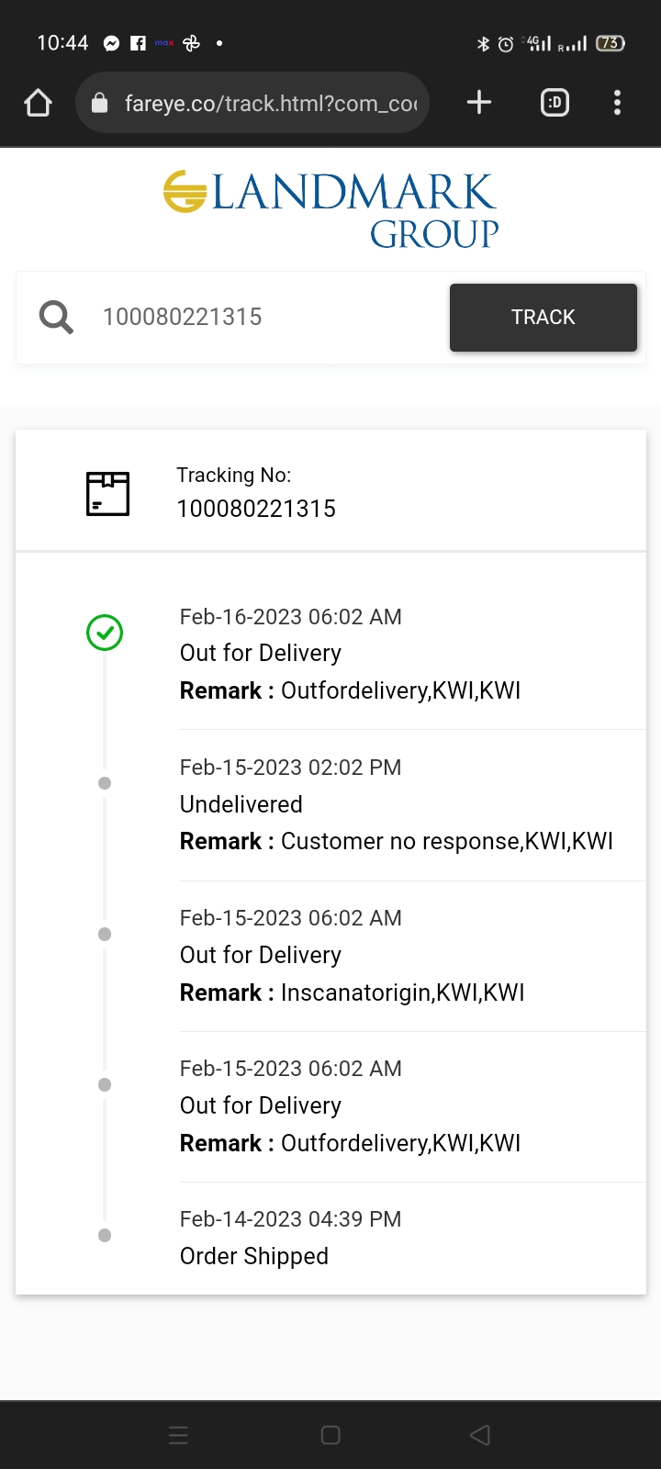The image size is (661, 1469).
Task: Click the Landmark Group logo
Action: [x=330, y=209]
